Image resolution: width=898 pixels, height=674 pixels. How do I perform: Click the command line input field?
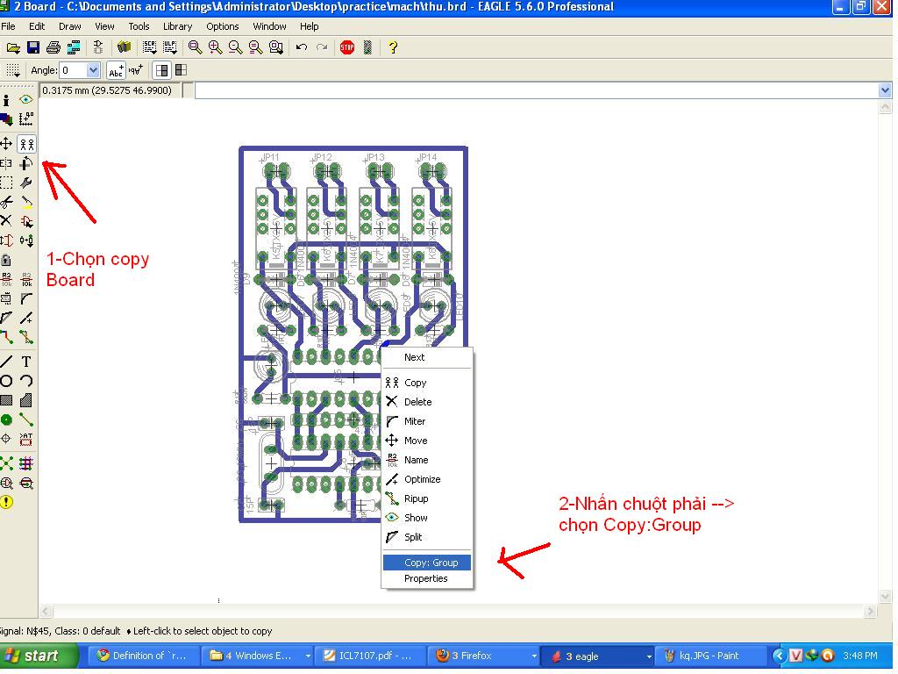[537, 90]
